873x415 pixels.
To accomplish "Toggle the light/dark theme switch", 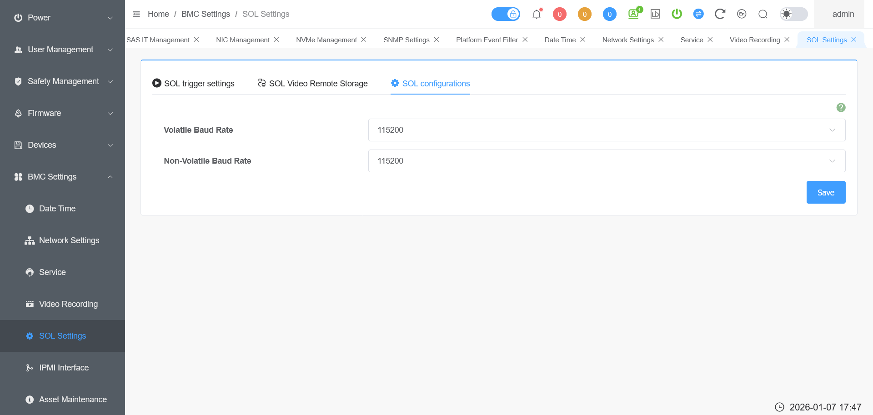I will 793,14.
